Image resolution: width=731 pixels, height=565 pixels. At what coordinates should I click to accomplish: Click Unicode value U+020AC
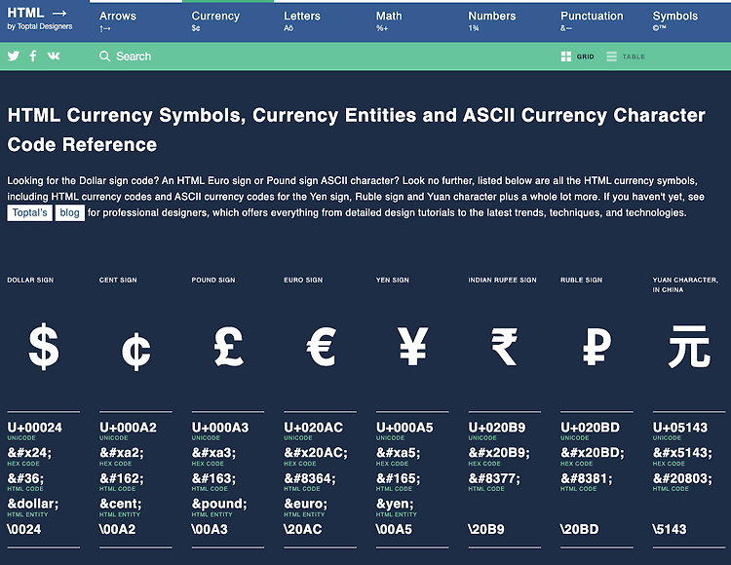click(313, 427)
